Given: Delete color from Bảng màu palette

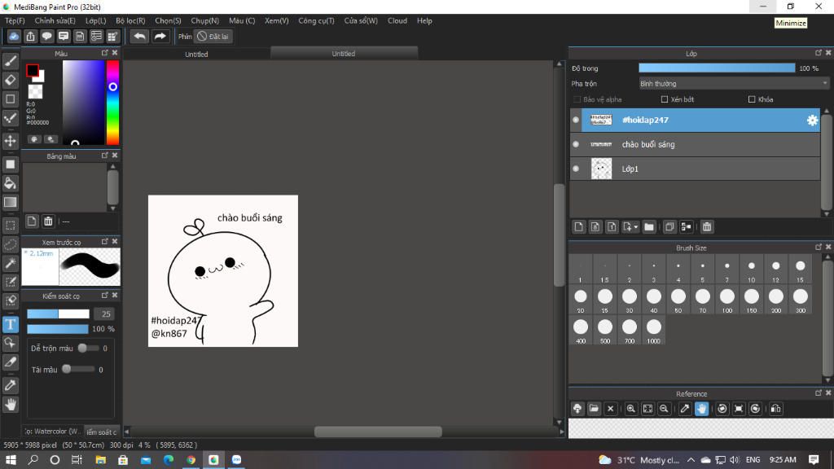Looking at the screenshot, I should pyautogui.click(x=48, y=221).
